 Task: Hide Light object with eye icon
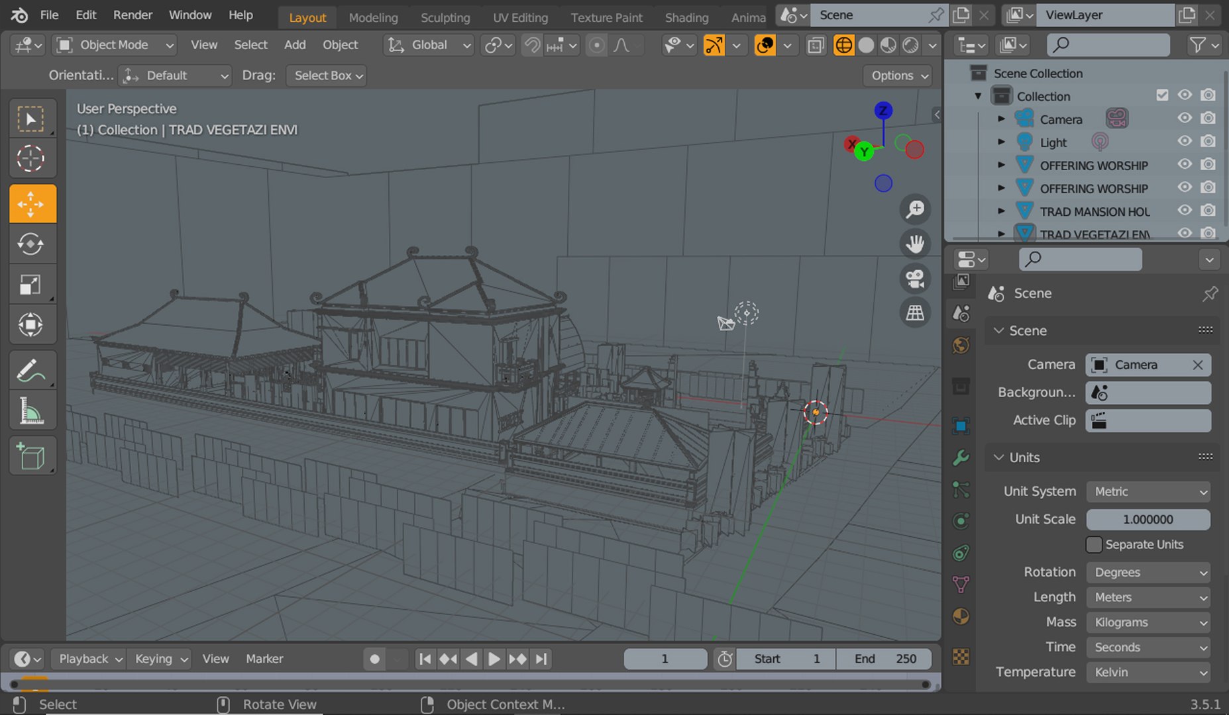coord(1185,142)
